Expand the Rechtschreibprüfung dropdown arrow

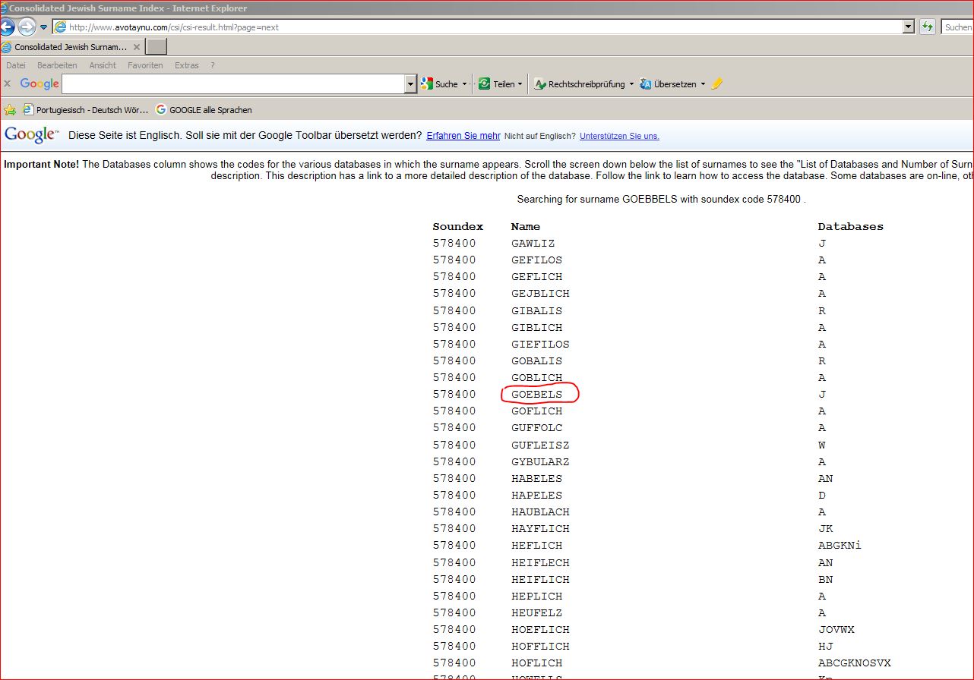point(631,84)
